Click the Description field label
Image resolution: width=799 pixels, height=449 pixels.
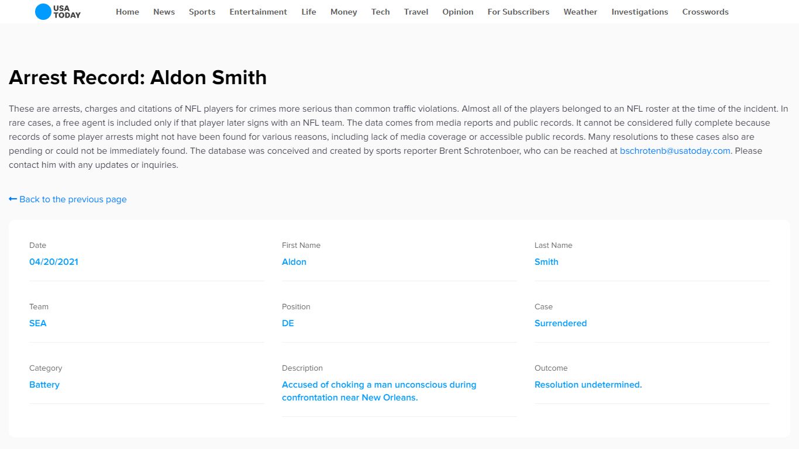[302, 368]
